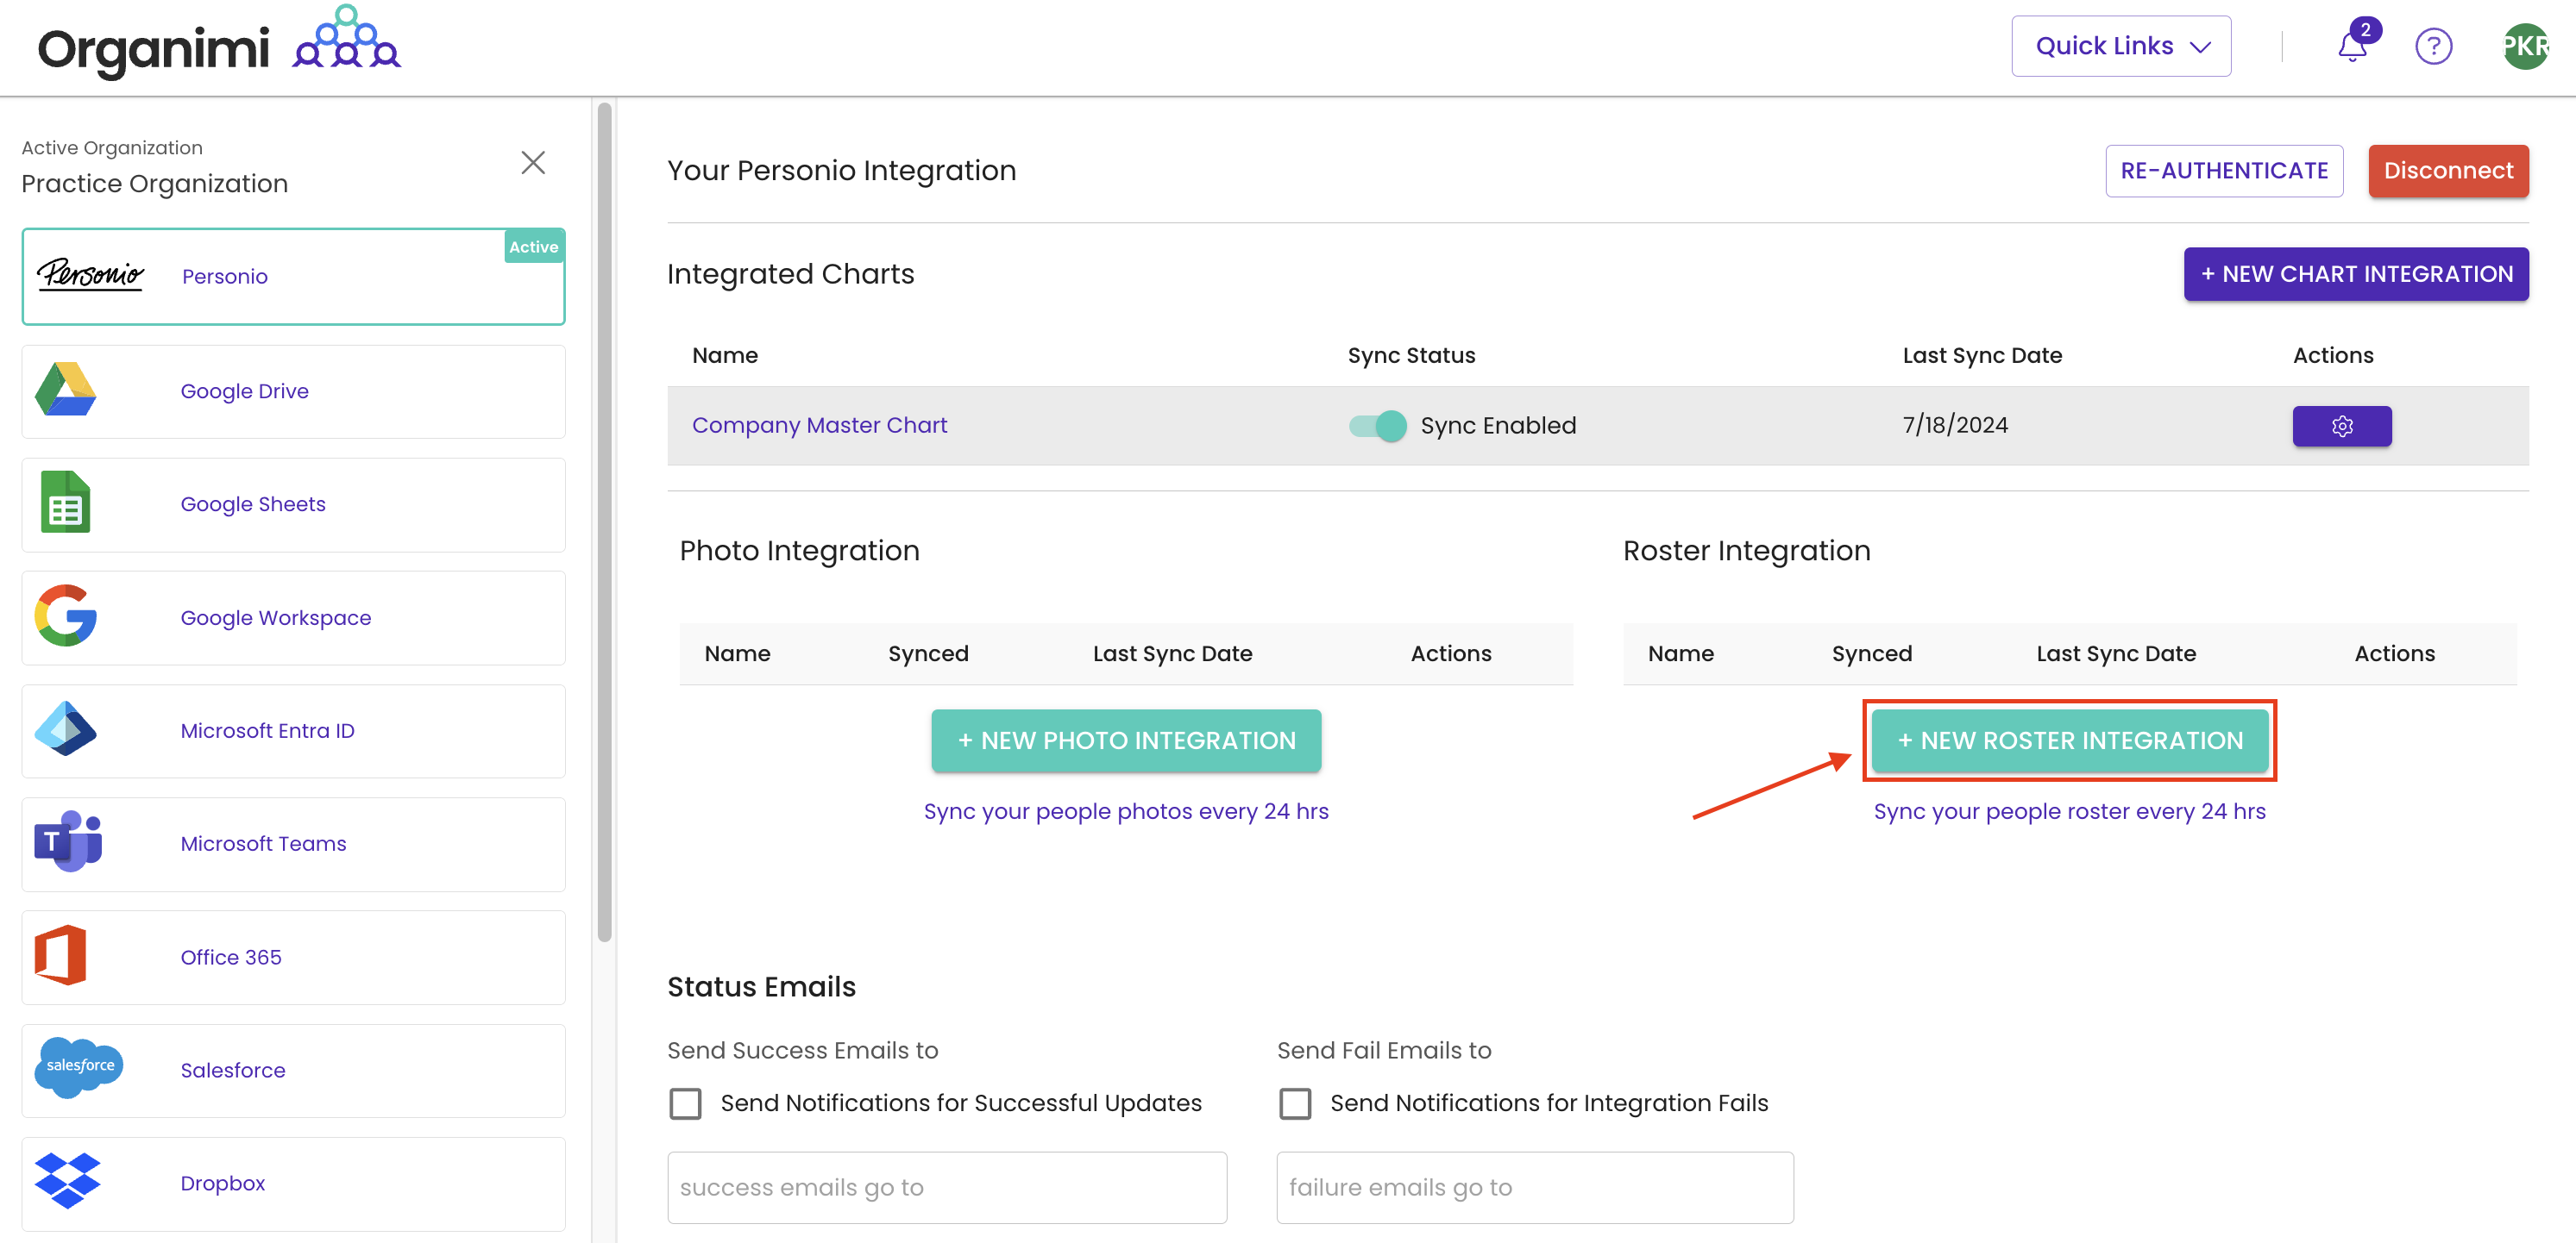Toggle sync for Company Master Chart
This screenshot has width=2576, height=1243.
pos(1377,426)
